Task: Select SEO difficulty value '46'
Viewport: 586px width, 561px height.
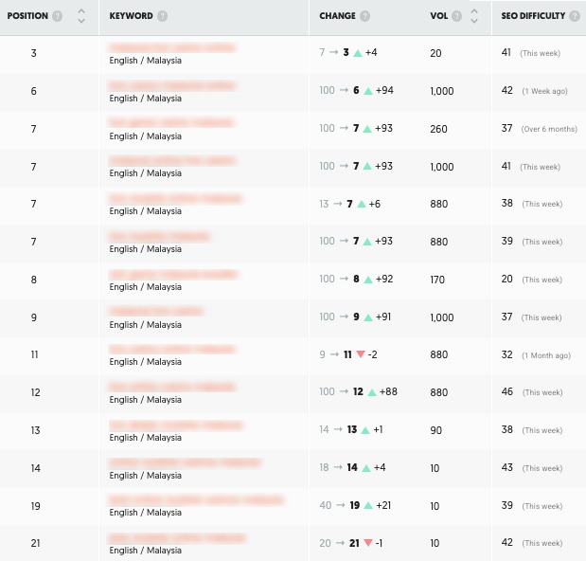Action: 507,391
